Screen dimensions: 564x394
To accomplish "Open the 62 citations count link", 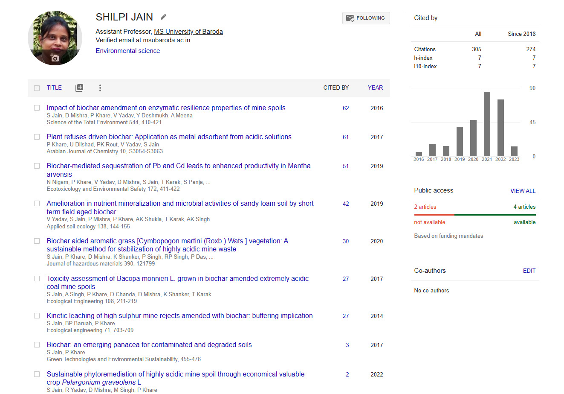I will [346, 108].
